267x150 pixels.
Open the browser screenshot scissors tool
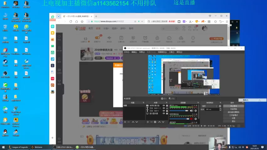coord(190,22)
